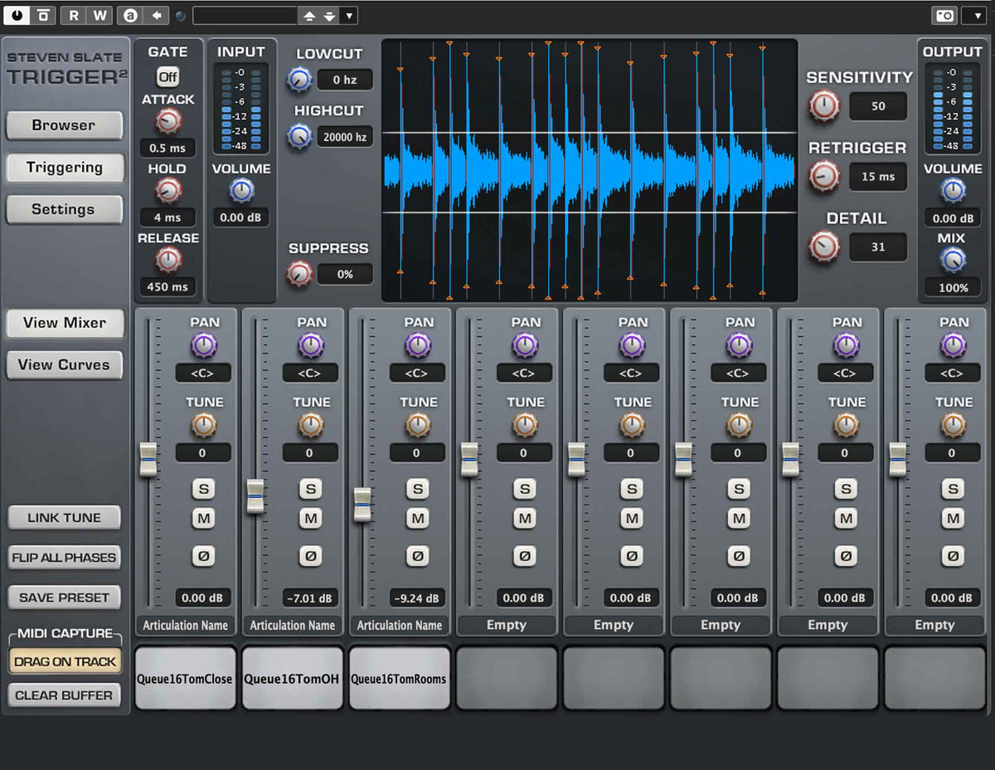Click the detail value field showing 31
This screenshot has width=995, height=770.
pyautogui.click(x=878, y=247)
